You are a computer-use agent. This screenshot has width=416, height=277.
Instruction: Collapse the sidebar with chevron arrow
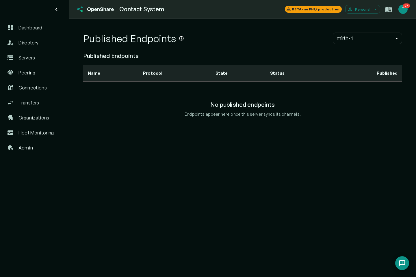[56, 9]
